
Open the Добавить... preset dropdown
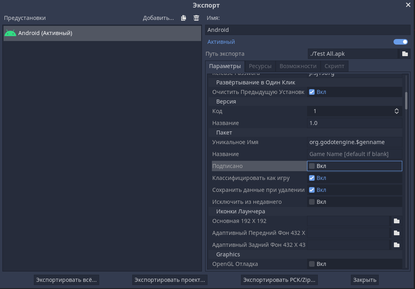[158, 18]
